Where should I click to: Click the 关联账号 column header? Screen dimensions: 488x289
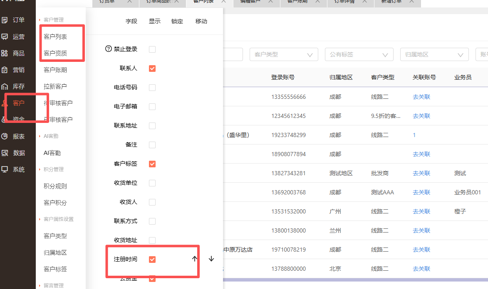[424, 77]
